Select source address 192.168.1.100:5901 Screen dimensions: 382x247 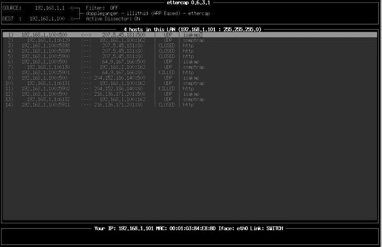(46, 72)
